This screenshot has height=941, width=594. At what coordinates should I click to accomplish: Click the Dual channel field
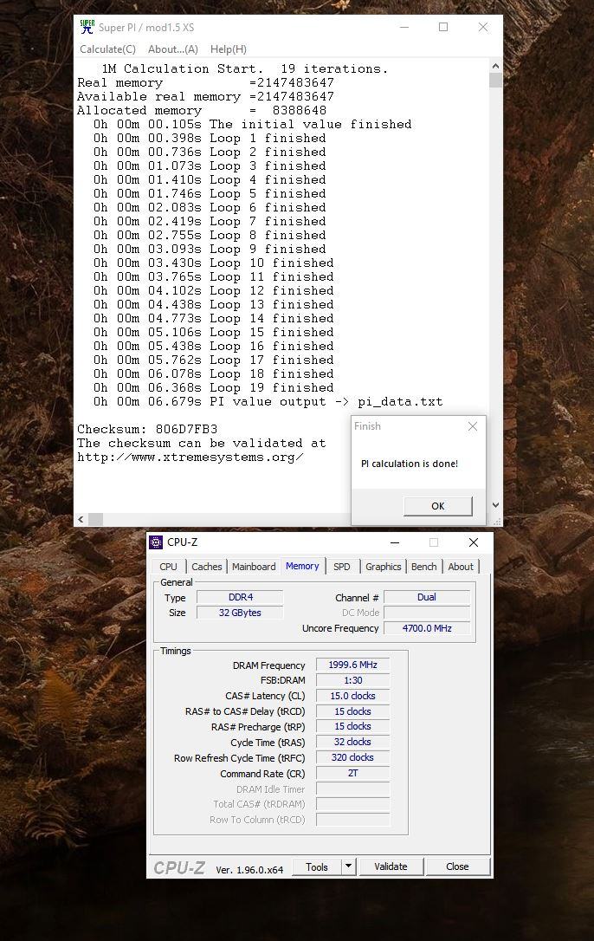(427, 597)
